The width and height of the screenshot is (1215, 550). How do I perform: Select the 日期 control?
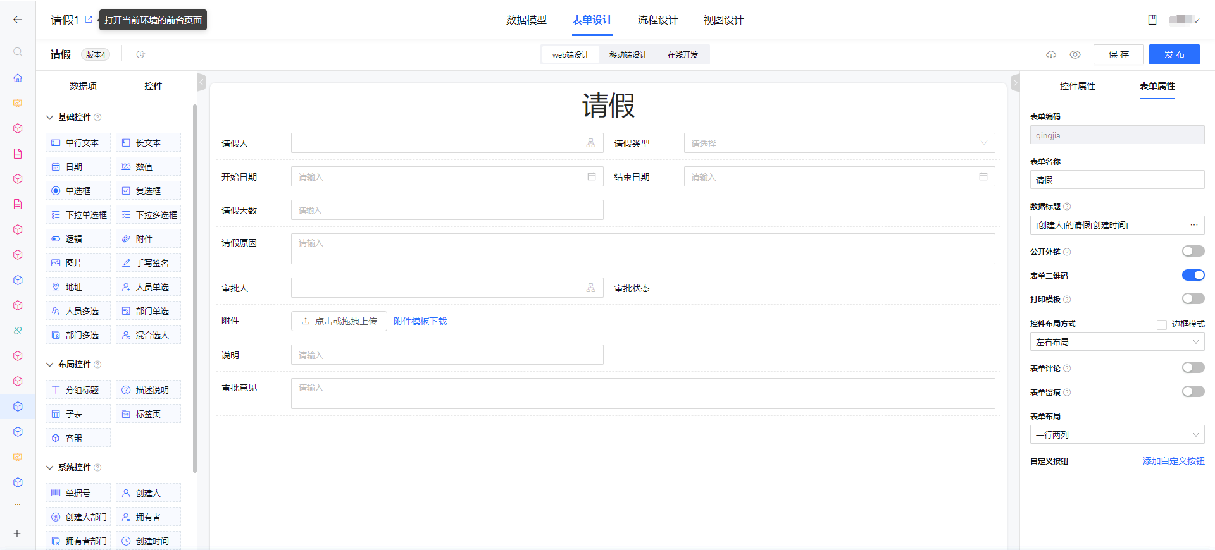click(x=78, y=167)
